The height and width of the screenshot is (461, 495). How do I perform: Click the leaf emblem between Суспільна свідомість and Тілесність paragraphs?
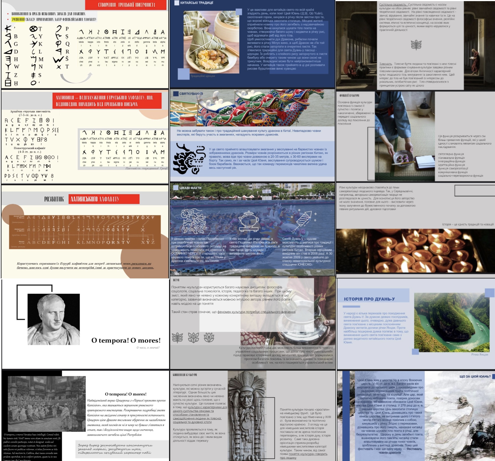coord(416,45)
